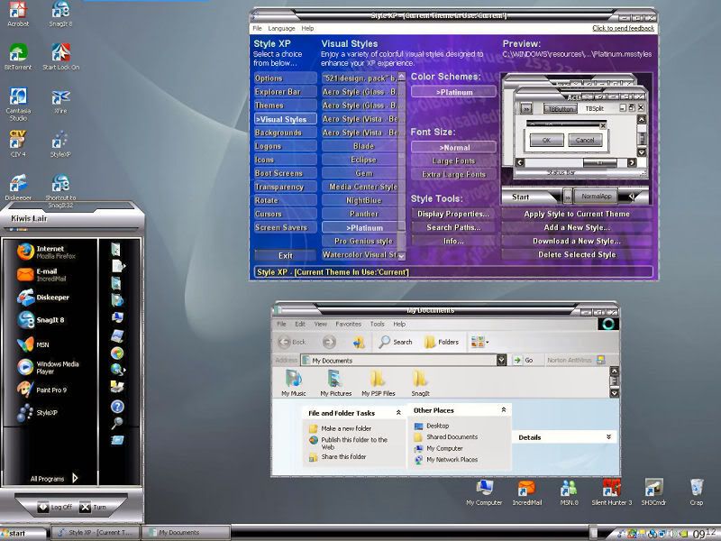Toggle the Folders pane in My Documents
The image size is (721, 541).
tap(442, 342)
